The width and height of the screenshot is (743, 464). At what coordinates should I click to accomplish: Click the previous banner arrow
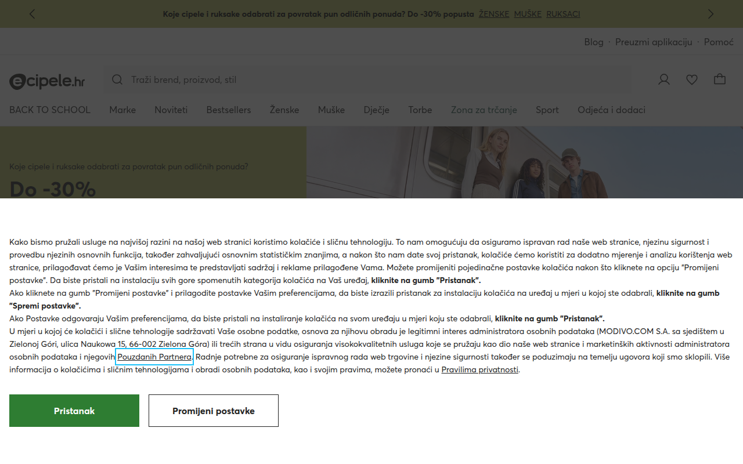click(x=32, y=14)
